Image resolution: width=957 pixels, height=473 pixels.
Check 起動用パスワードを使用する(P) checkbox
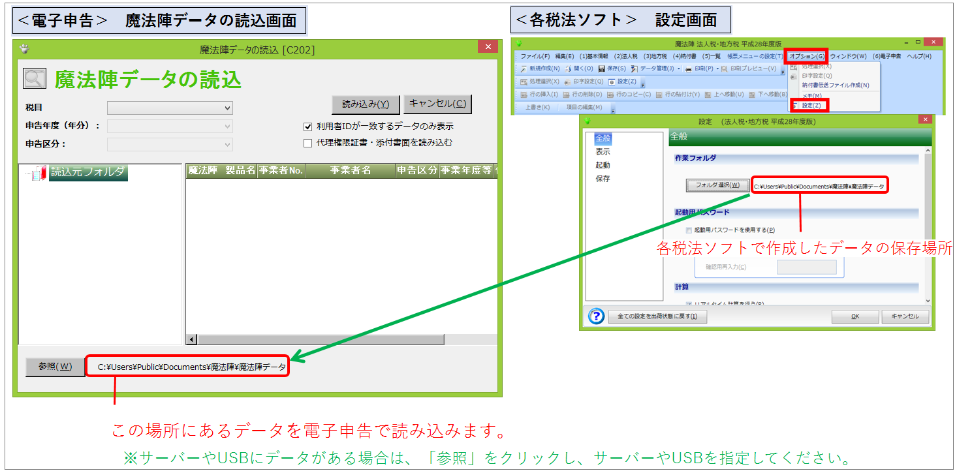689,230
